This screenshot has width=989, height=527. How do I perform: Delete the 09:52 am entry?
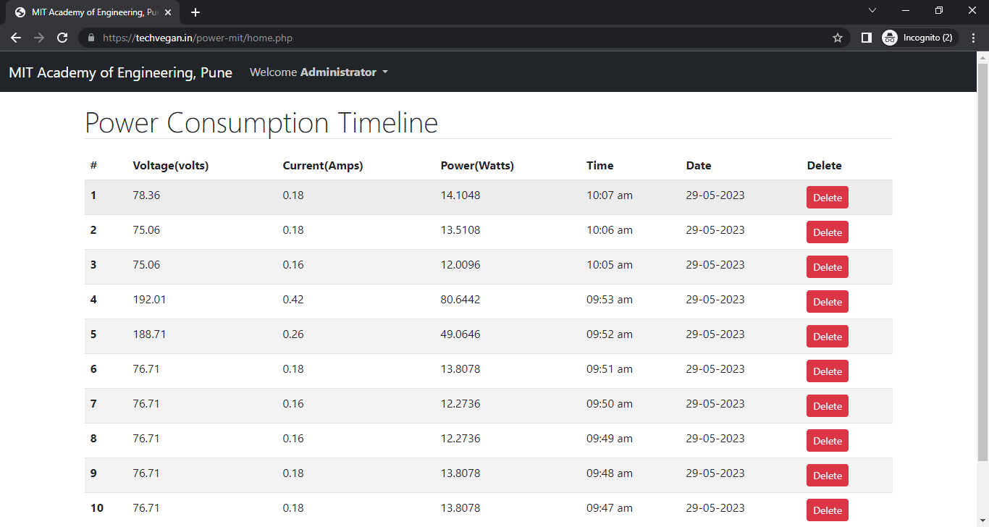tap(827, 337)
